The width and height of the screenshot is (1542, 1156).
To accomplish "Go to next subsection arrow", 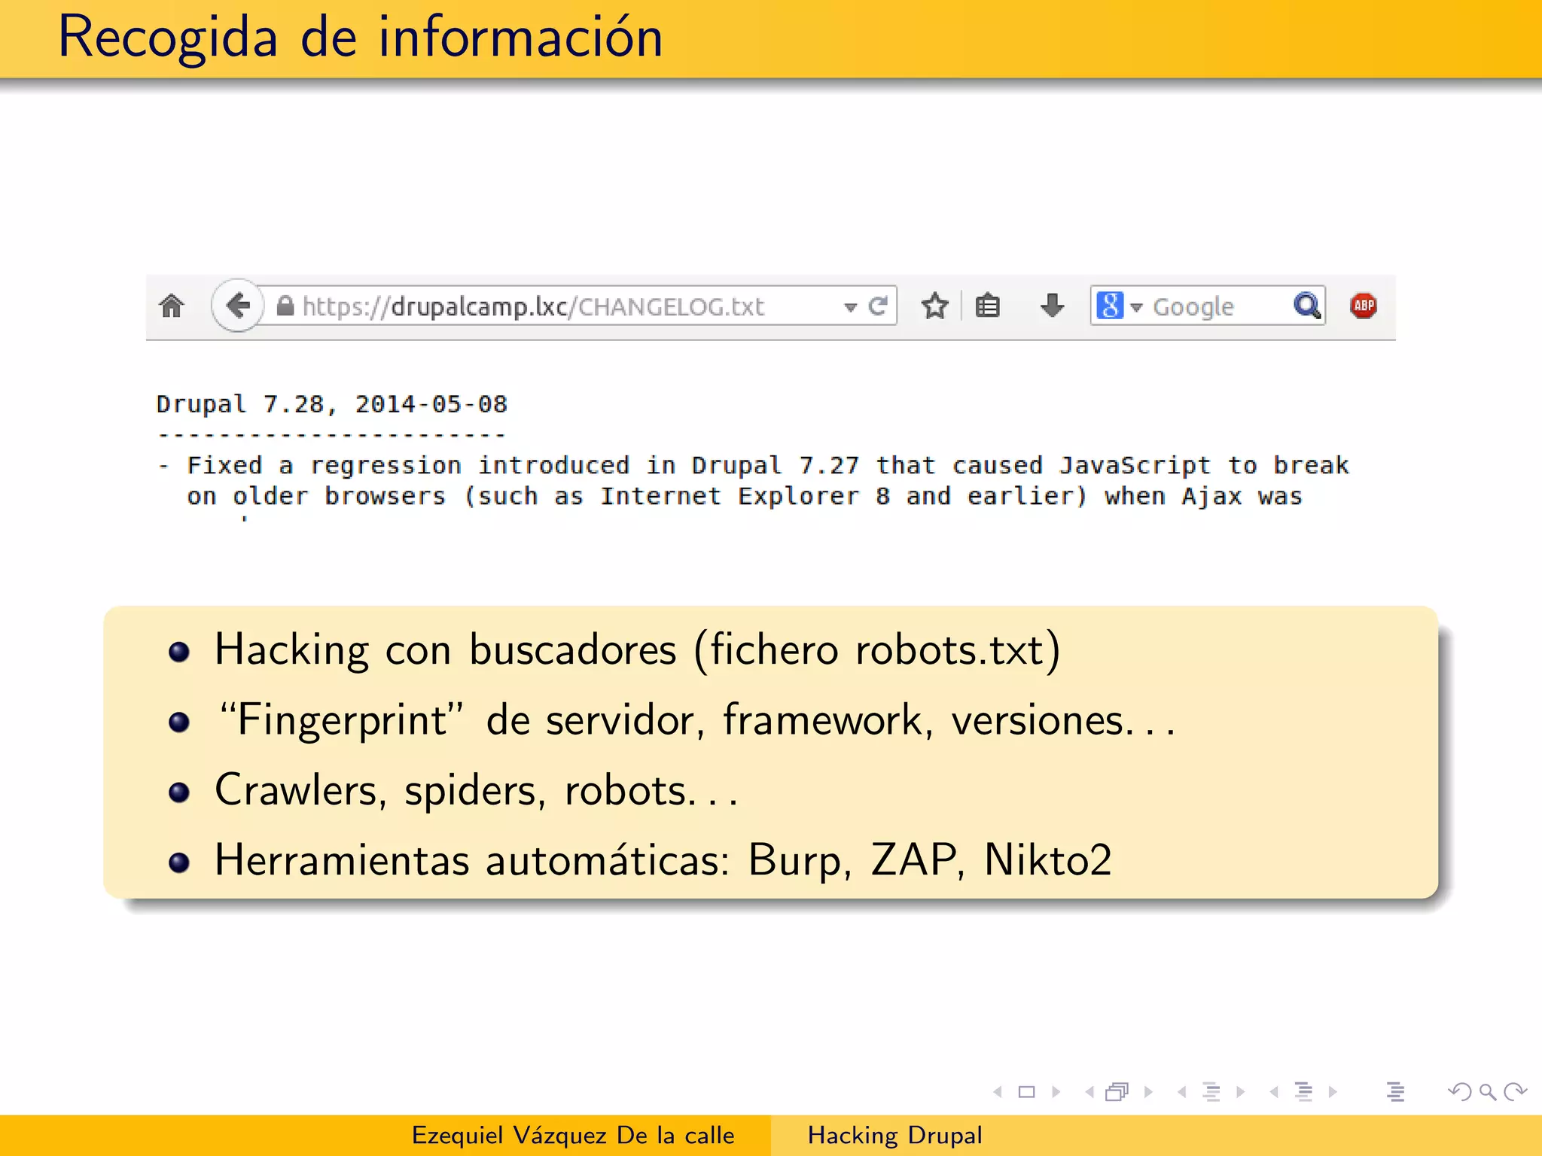I will coord(1241,1091).
